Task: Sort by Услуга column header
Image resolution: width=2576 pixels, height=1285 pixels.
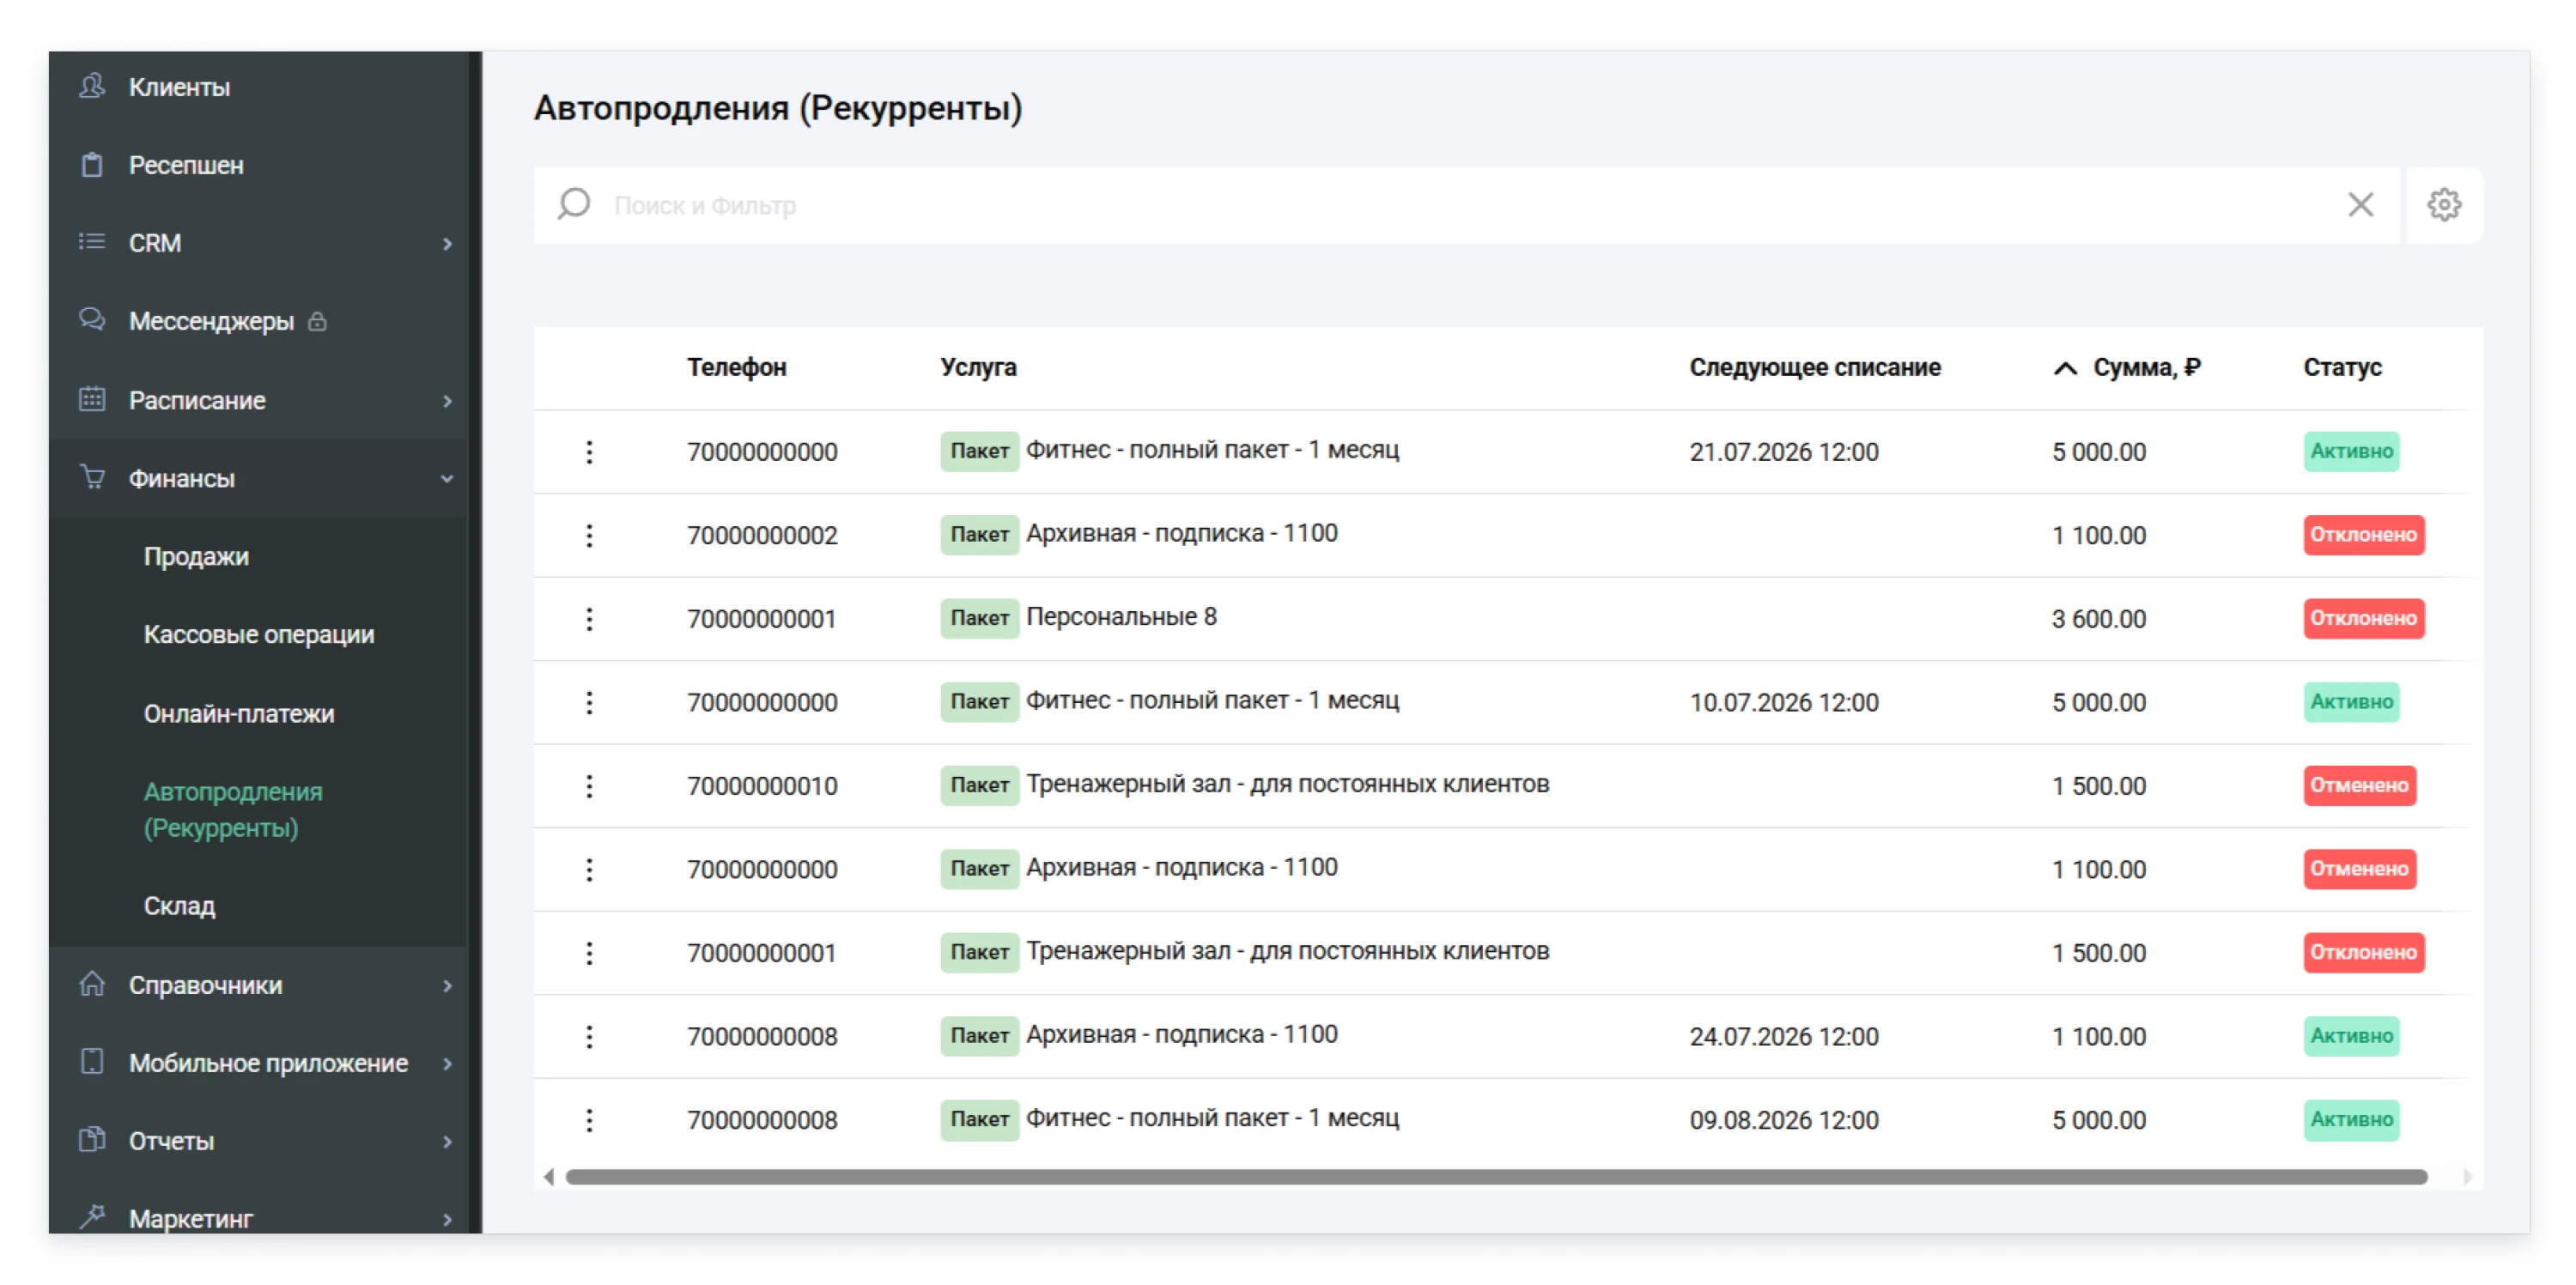Action: [x=978, y=367]
